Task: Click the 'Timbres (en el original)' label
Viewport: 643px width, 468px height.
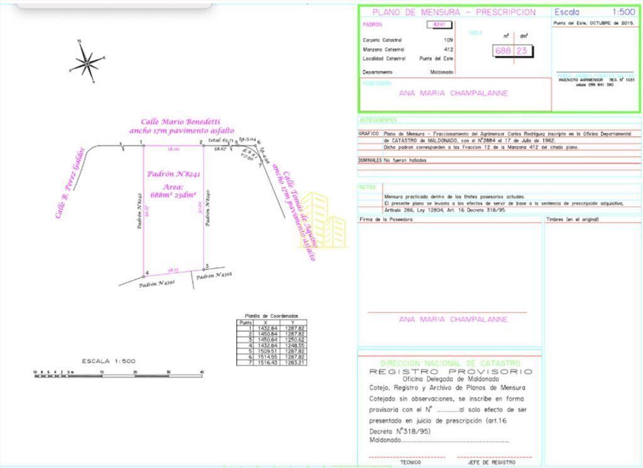Action: pos(573,219)
